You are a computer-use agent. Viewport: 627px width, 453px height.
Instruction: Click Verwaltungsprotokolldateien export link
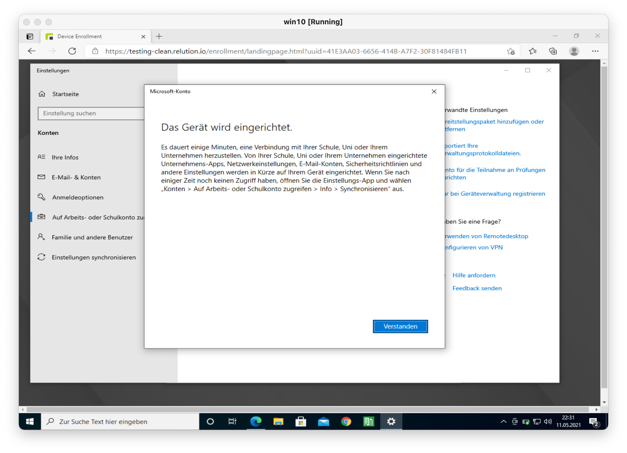[483, 149]
